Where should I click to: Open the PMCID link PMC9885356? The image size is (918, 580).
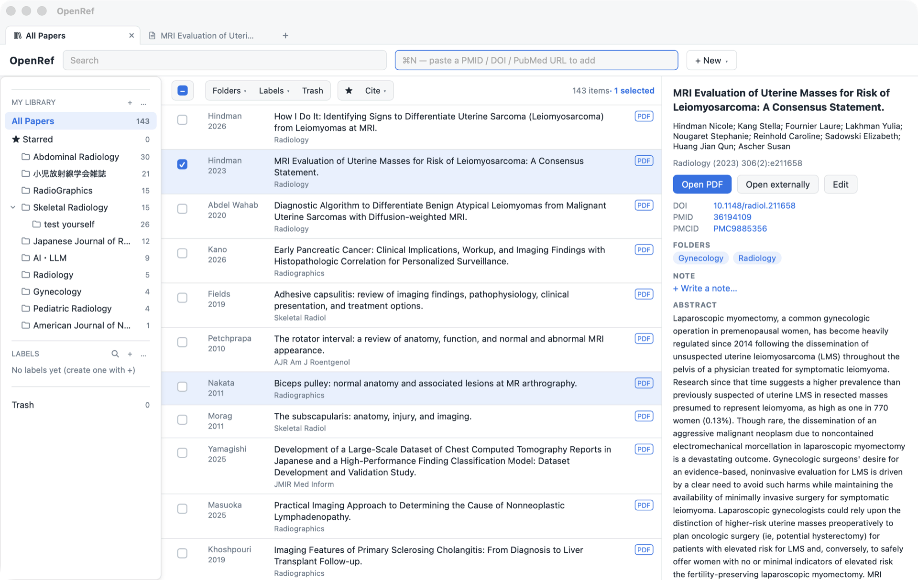740,228
